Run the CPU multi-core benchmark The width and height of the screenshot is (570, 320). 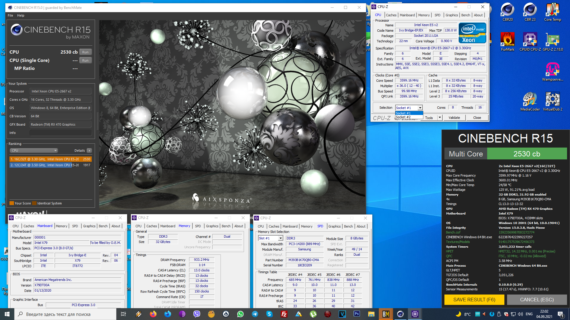tap(85, 52)
